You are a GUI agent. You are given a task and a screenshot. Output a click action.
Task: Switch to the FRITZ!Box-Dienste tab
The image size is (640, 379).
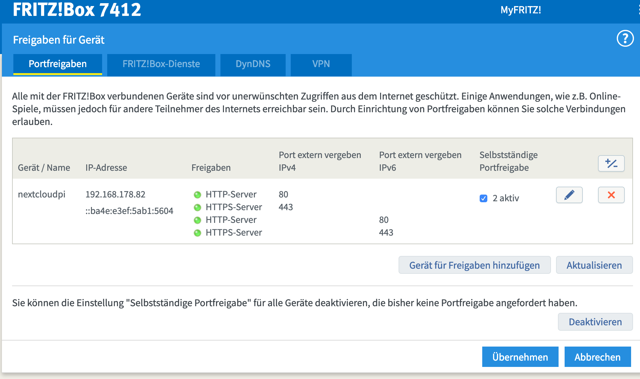point(161,64)
